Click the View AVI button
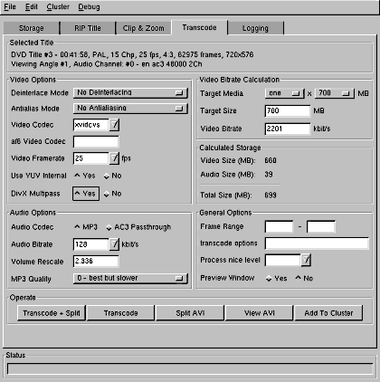Viewport: 380px width, 382px height. (260, 313)
